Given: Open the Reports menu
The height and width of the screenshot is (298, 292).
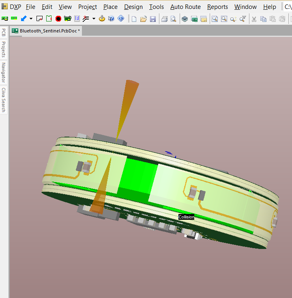Looking at the screenshot, I should (x=218, y=7).
